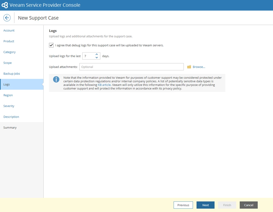Click the Veeam logo icon in header

(x=5, y=5)
